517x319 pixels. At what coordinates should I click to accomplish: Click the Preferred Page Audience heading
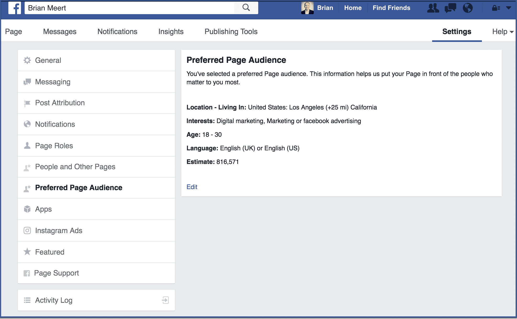click(x=236, y=60)
